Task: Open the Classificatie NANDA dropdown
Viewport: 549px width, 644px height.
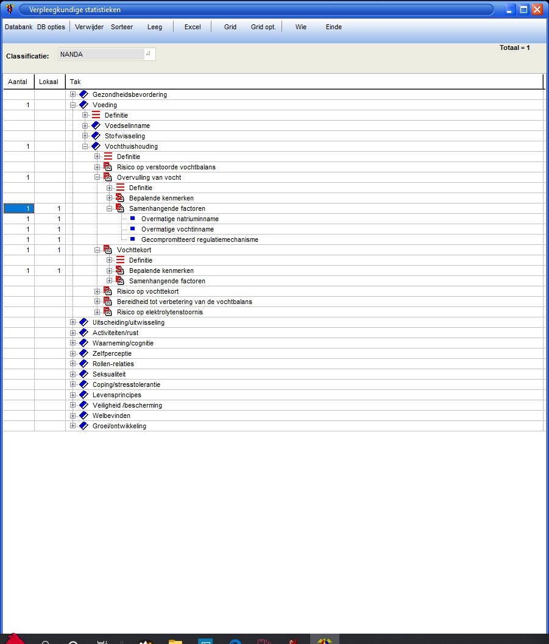Action: tap(147, 54)
